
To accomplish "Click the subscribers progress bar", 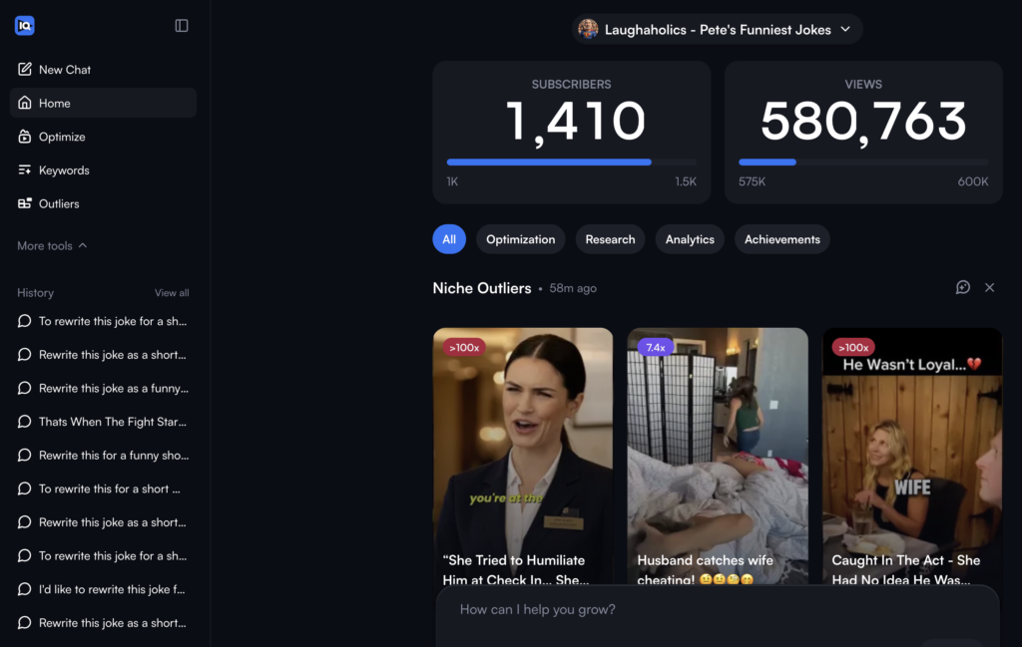I will 571,162.
